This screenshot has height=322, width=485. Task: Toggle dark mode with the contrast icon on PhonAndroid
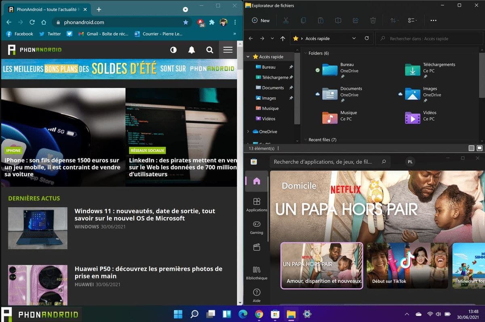click(x=173, y=50)
